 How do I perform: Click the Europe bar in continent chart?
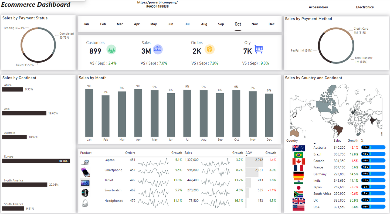click(x=36, y=161)
